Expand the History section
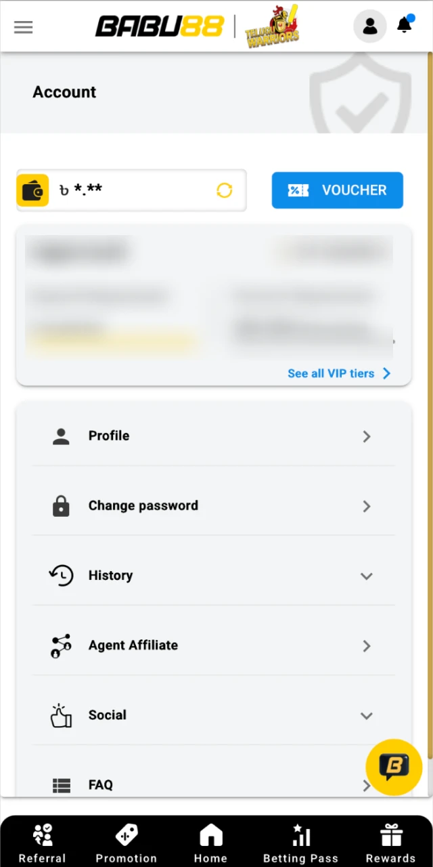The width and height of the screenshot is (433, 867). (x=366, y=576)
